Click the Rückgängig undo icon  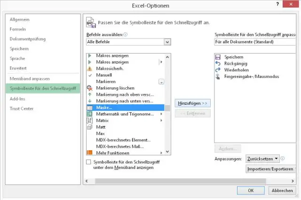click(x=218, y=63)
